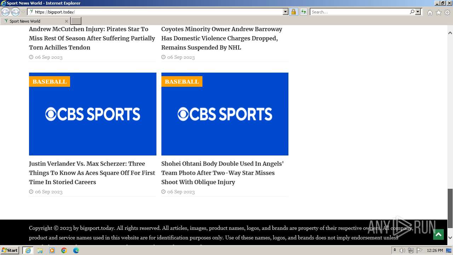Launch the media player taskbar icon

pyautogui.click(x=52, y=250)
